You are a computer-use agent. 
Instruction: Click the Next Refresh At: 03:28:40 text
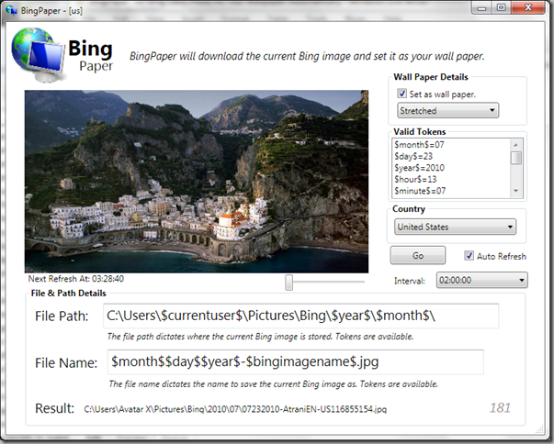(76, 279)
